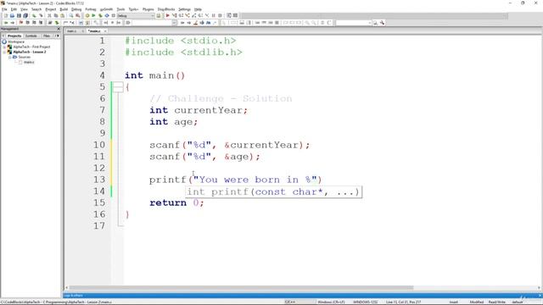Click the Build gear icon
Viewport: 543px width, 305px height.
coord(87,15)
